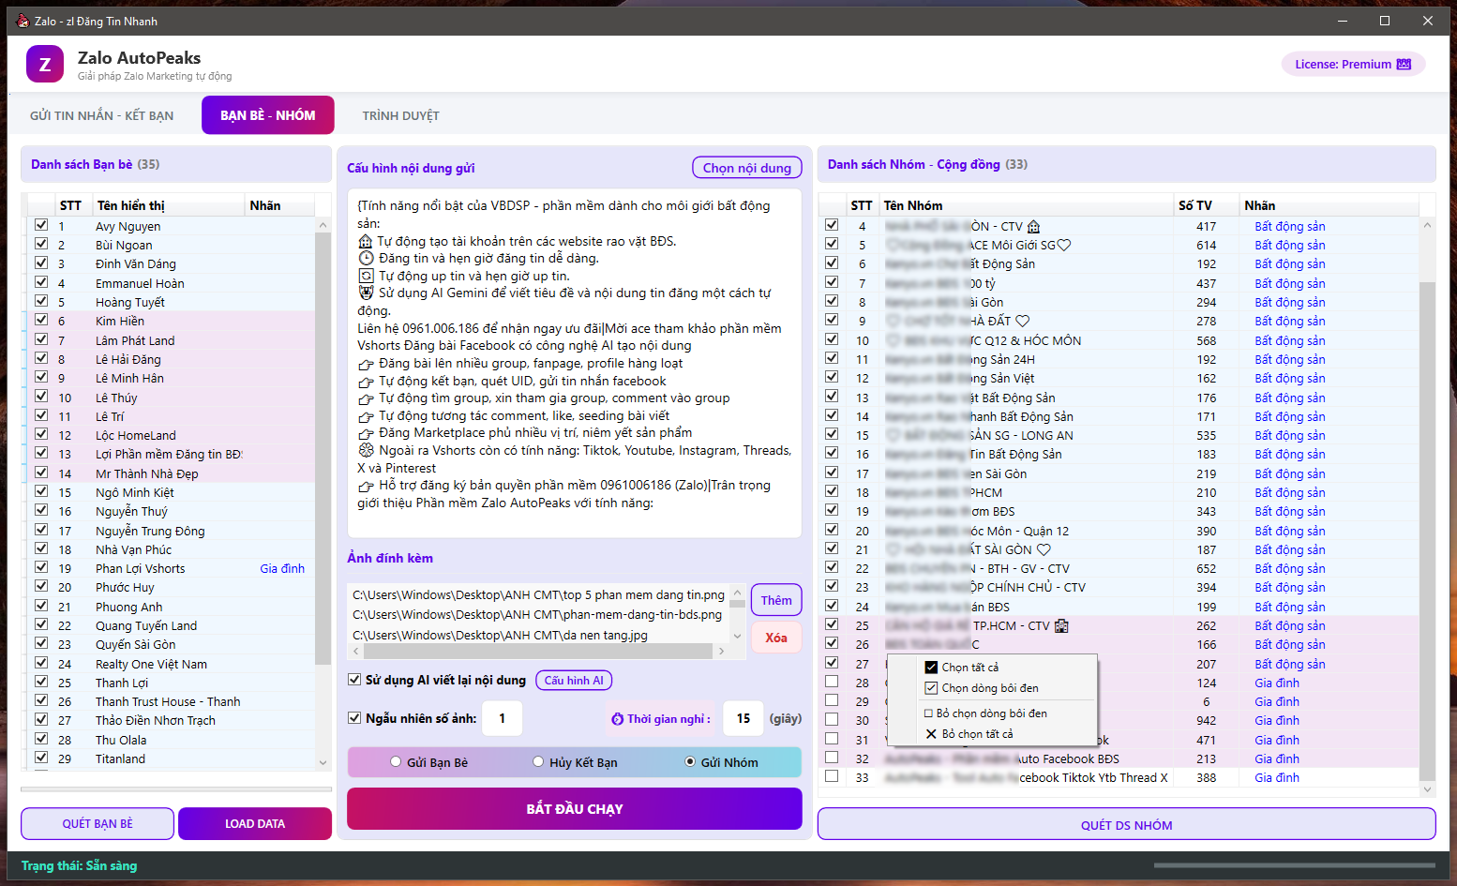The height and width of the screenshot is (886, 1457).
Task: Click the filled check icon for Chọn tất cả
Action: (931, 668)
